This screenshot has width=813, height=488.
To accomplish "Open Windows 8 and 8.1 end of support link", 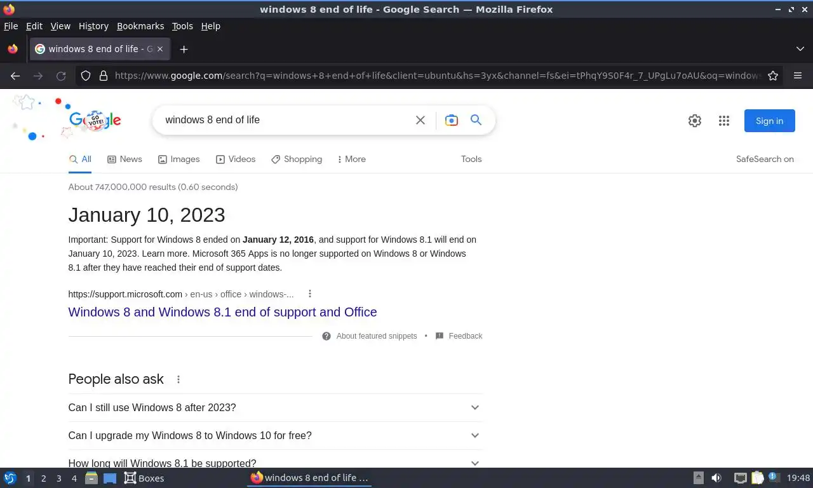I will click(222, 312).
